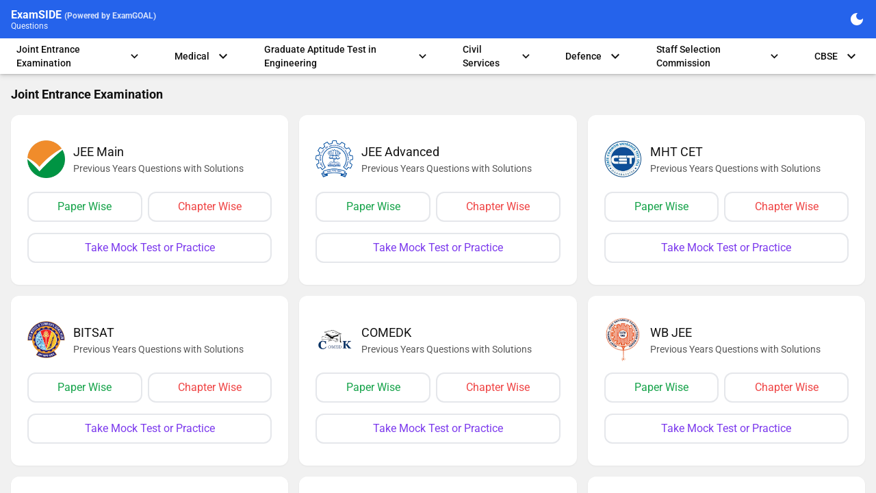Expand the Medical menu chevron
The height and width of the screenshot is (493, 876).
[x=223, y=56]
